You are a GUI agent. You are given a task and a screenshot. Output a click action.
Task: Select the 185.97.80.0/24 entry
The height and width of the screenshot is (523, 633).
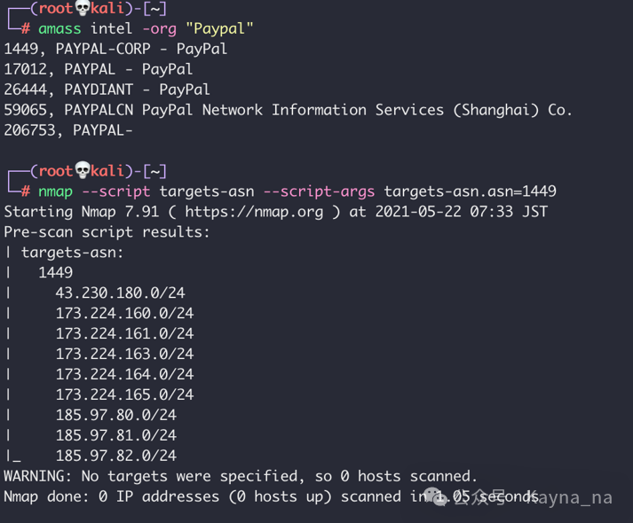point(116,415)
